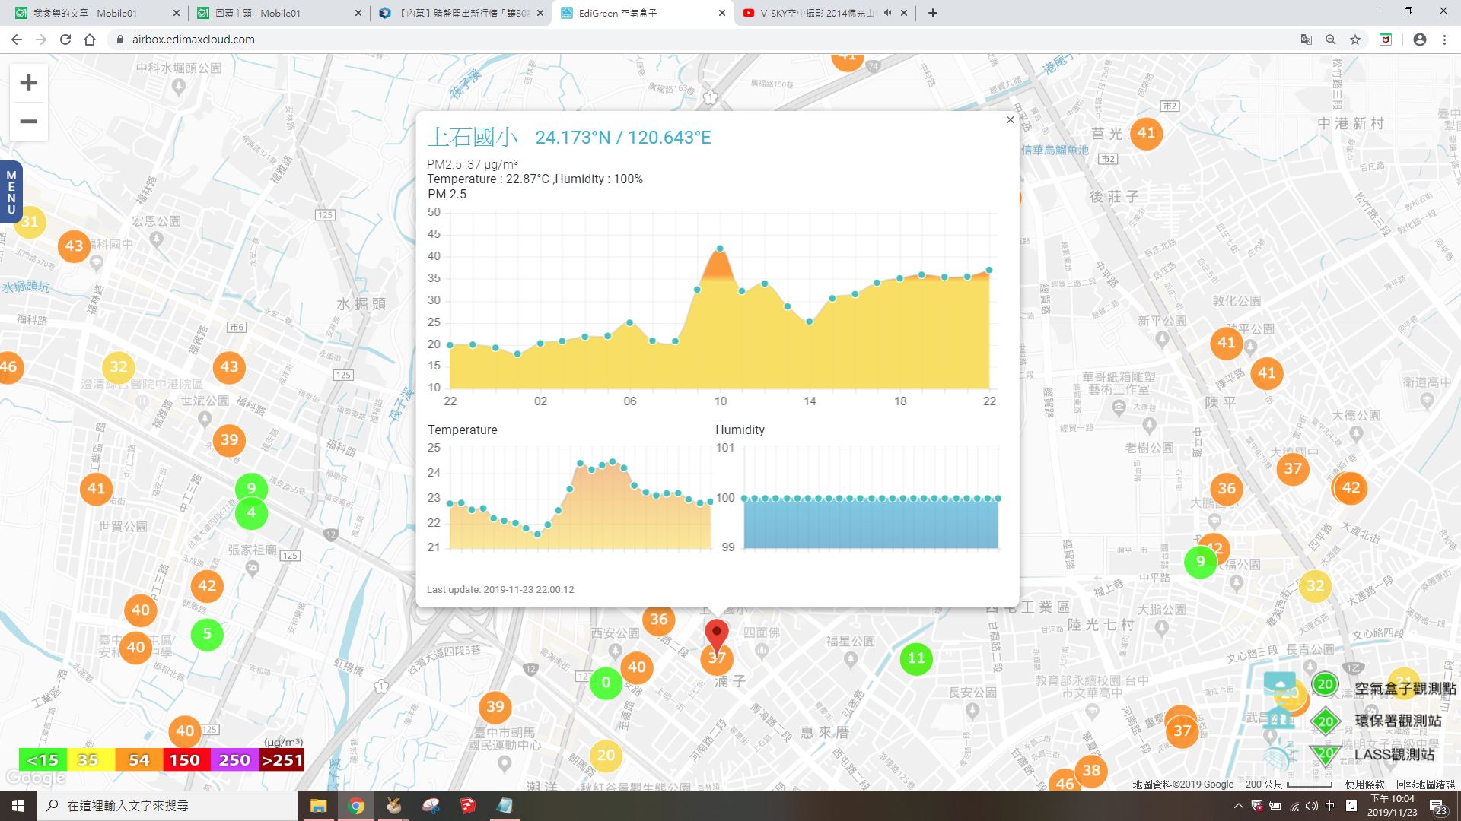
Task: Switch to 【內幕】陸盤開出新行情 tab
Action: click(x=462, y=13)
